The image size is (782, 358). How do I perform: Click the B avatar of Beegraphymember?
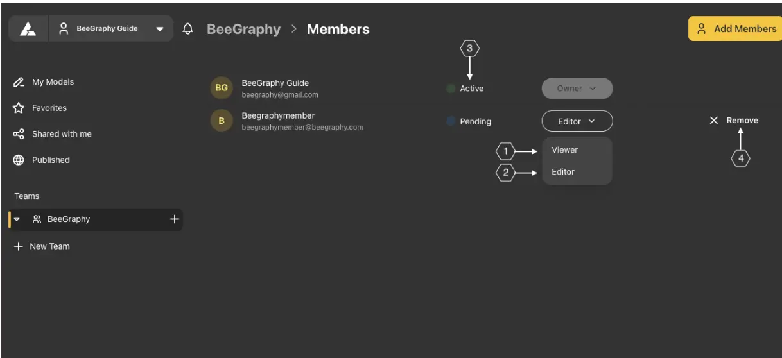click(222, 121)
